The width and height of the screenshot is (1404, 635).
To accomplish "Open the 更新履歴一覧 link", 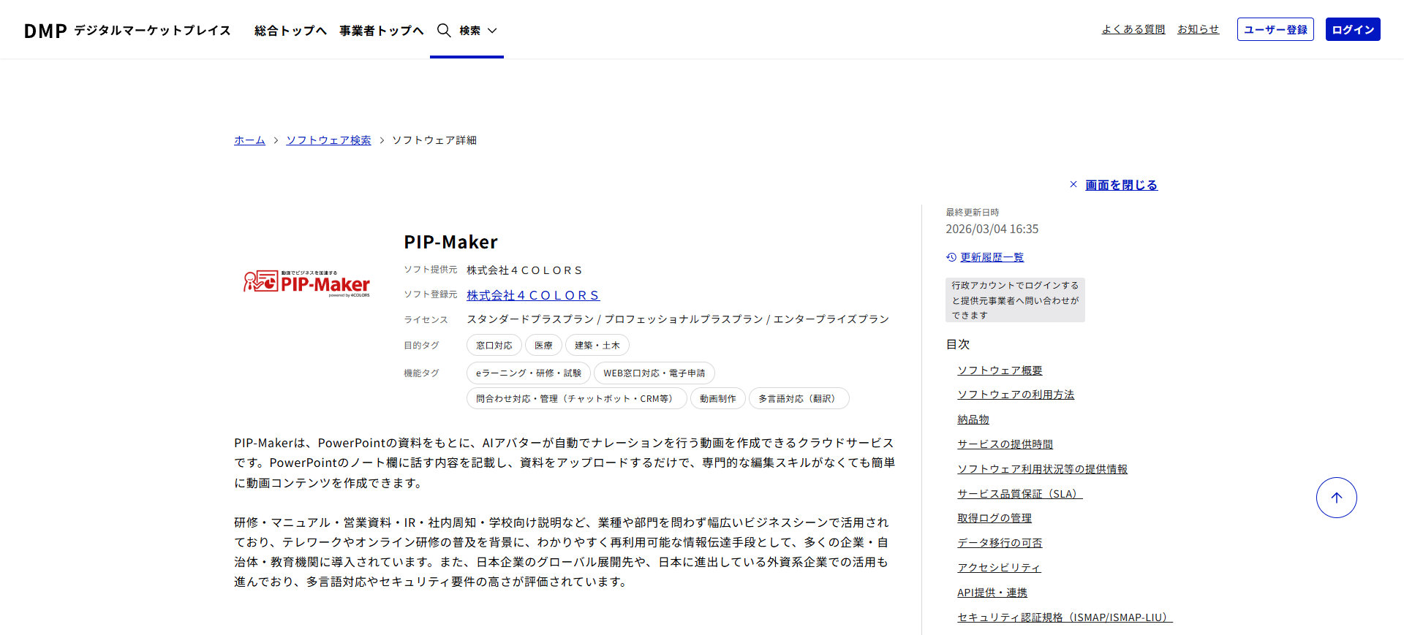I will [992, 257].
